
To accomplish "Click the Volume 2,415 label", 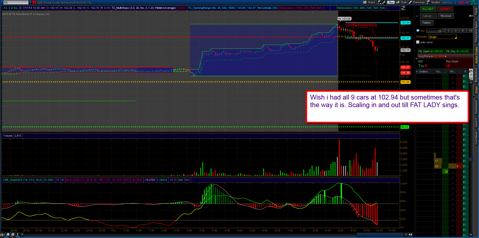I will click(x=12, y=136).
